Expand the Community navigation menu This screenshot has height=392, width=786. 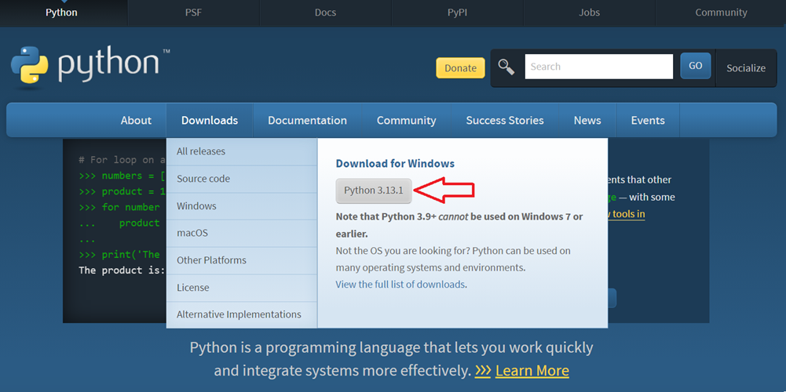click(406, 120)
